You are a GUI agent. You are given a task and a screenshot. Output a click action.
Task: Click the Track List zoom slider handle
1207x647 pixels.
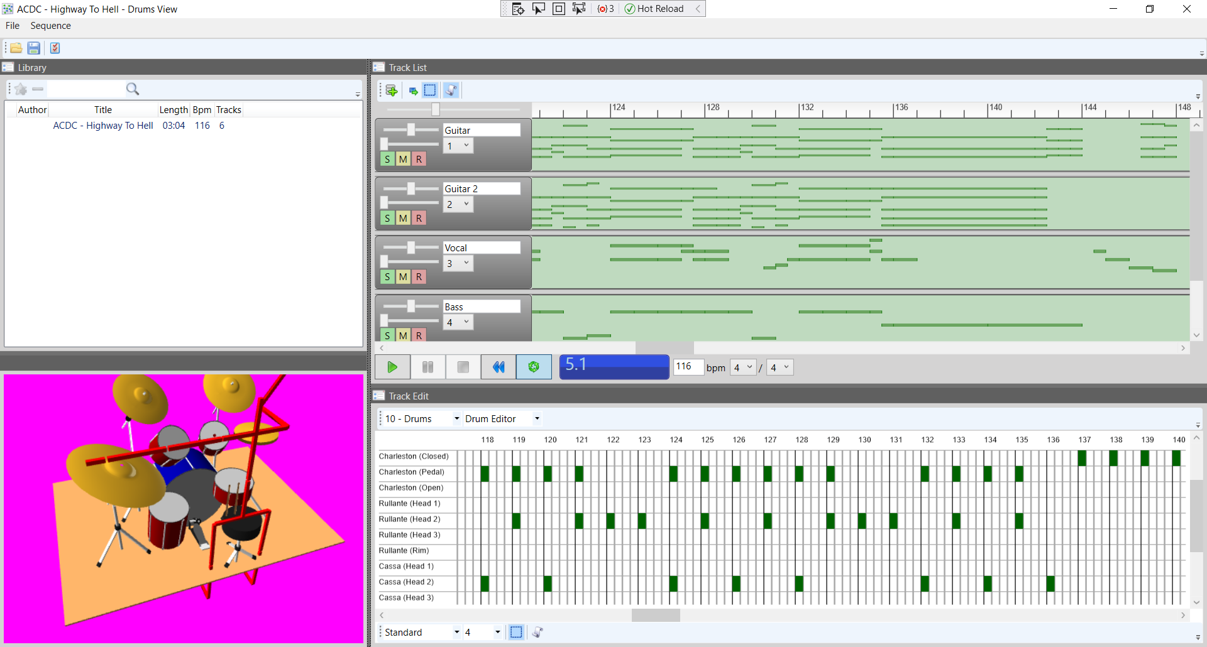436,109
